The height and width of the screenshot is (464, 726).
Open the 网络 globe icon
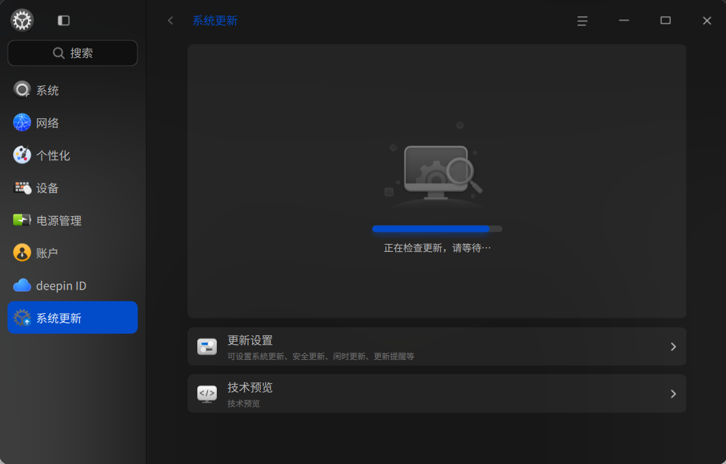coord(21,122)
